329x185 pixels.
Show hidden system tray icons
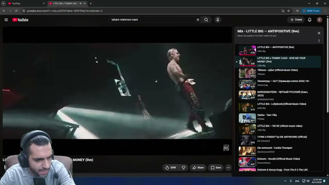coord(285,181)
